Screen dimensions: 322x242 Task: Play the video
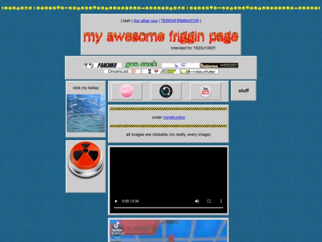[x=116, y=201]
